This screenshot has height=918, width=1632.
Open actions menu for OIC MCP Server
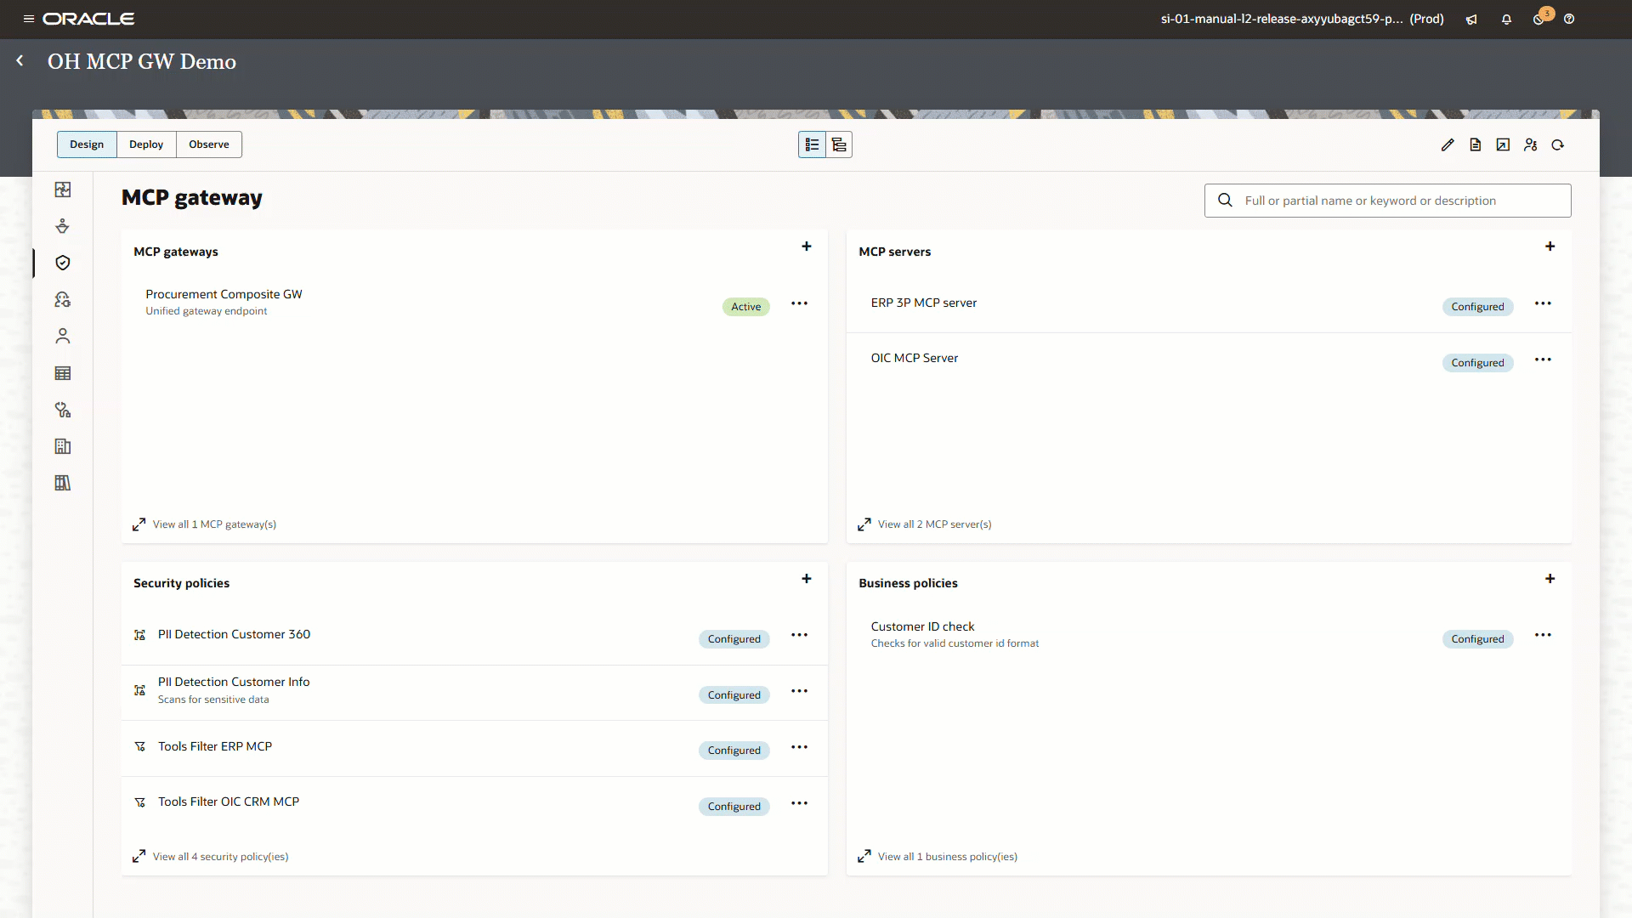coord(1544,360)
